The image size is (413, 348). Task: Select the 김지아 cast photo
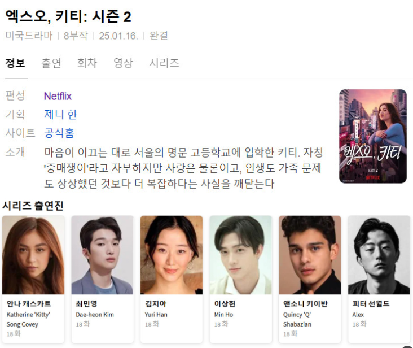click(x=172, y=255)
